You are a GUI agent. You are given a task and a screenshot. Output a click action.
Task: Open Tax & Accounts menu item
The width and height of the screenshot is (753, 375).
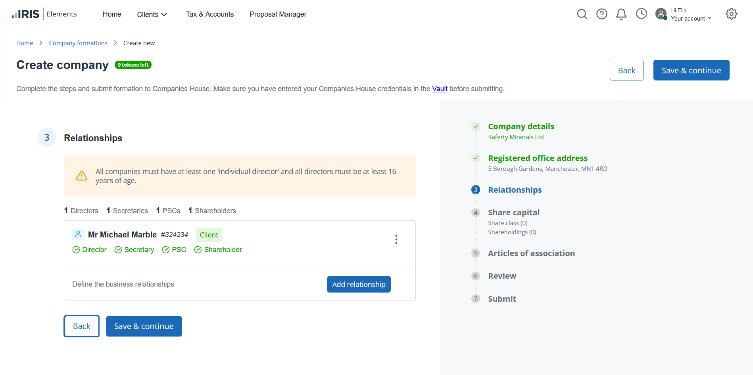click(x=209, y=14)
